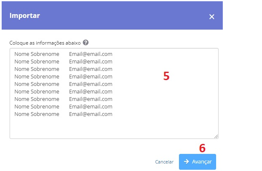This screenshot has height=171, width=262.
Task: Click the Importar dialog title
Action: pos(25,16)
